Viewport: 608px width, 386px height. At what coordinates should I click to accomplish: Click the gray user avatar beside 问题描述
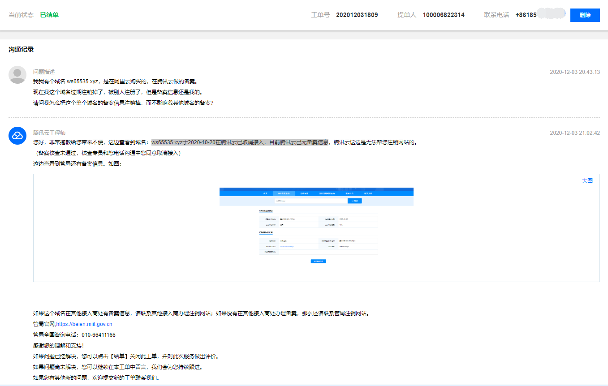click(x=17, y=74)
